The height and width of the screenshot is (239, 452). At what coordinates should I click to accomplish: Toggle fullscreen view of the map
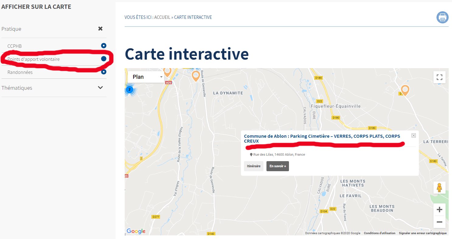point(439,77)
